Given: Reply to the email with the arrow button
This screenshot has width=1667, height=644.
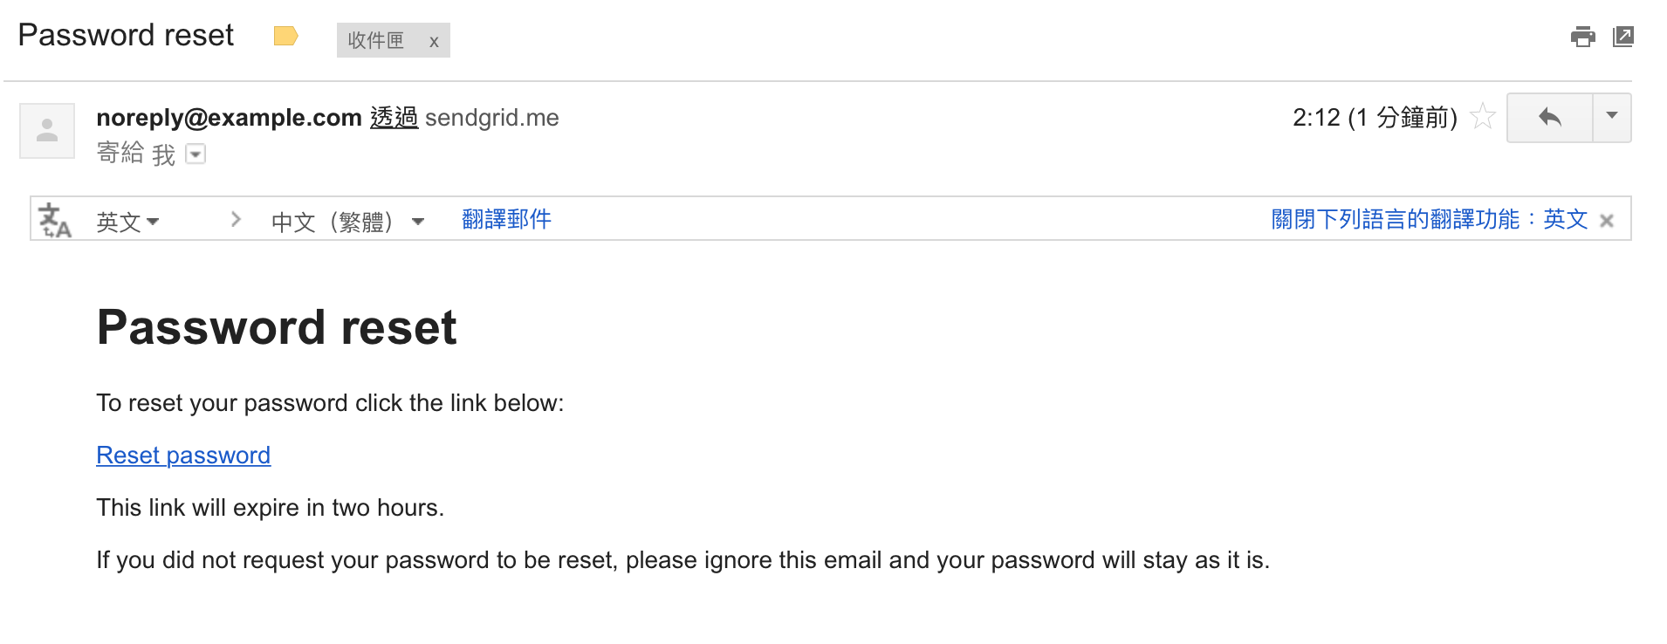Looking at the screenshot, I should [x=1550, y=118].
